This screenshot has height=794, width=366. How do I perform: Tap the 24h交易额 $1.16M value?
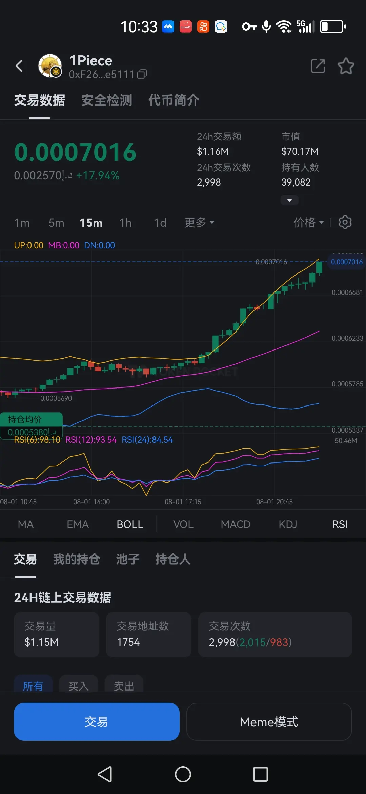pos(213,151)
